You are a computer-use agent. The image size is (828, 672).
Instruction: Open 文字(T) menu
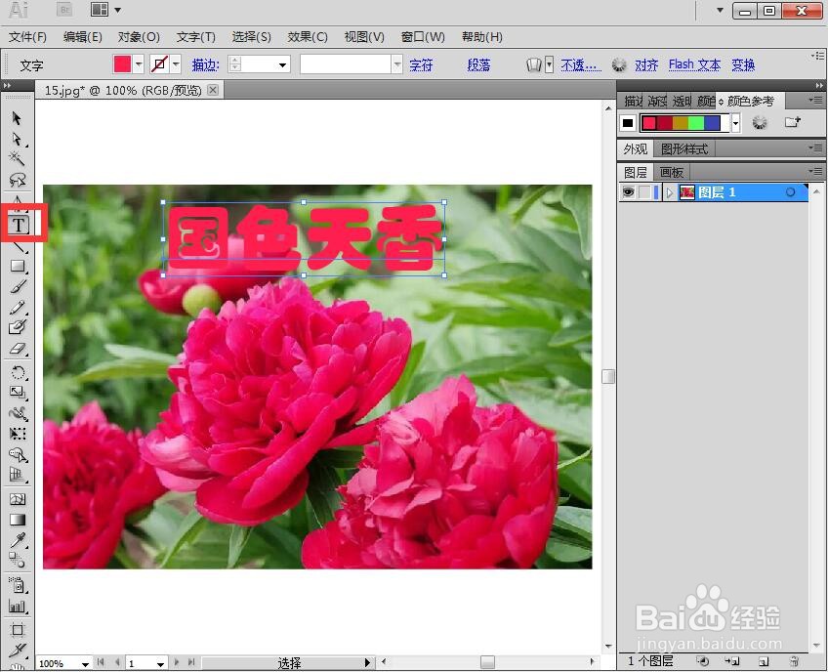pyautogui.click(x=196, y=37)
